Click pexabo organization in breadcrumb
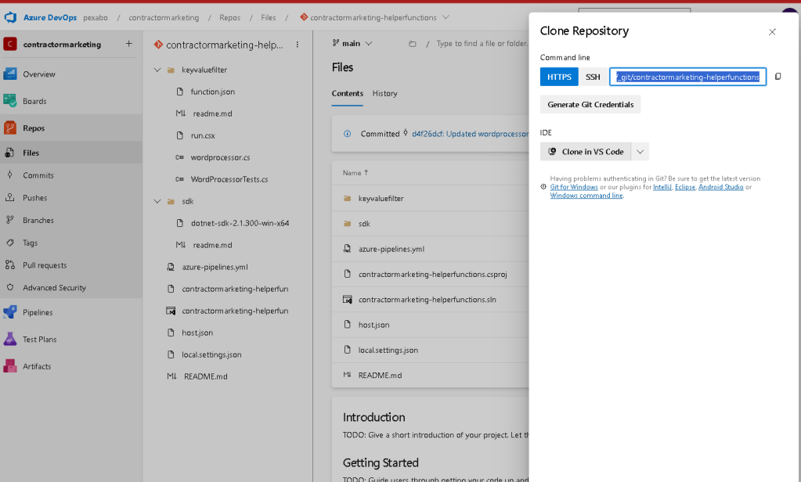801x482 pixels. 96,17
